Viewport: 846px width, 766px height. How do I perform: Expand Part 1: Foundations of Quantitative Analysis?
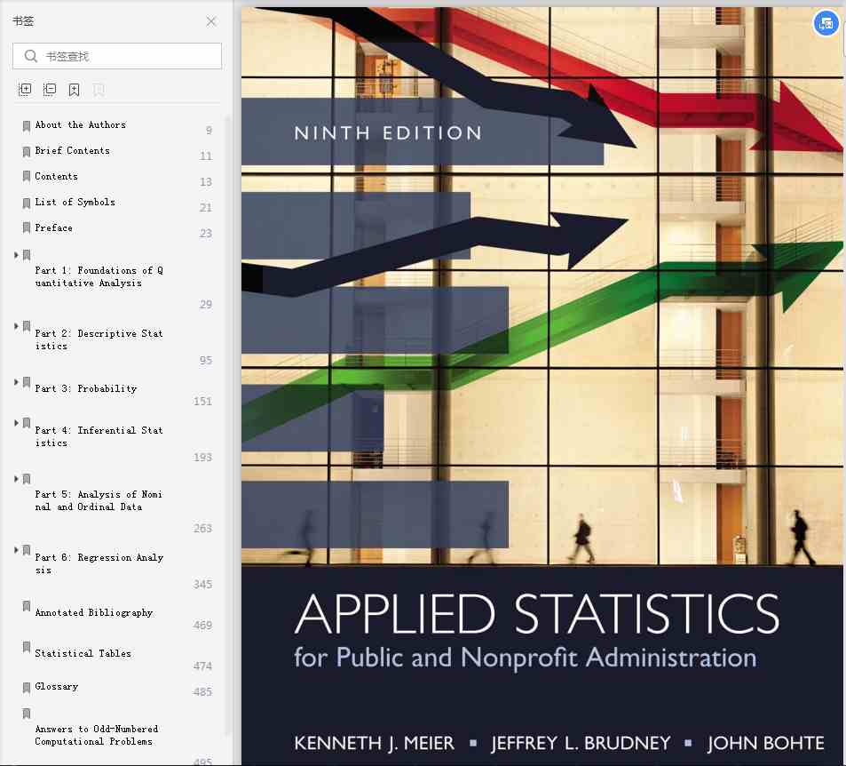[16, 255]
